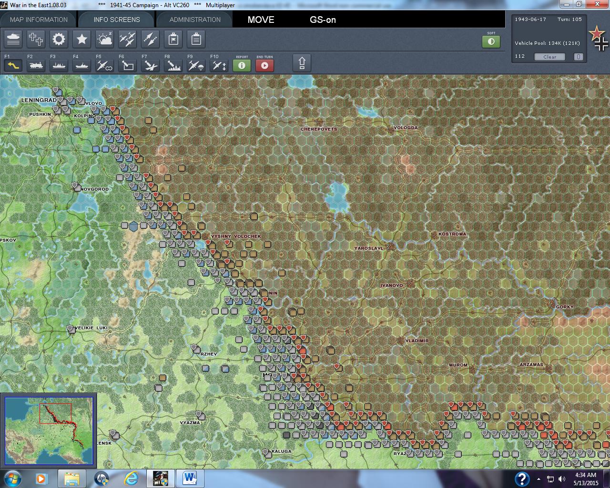The width and height of the screenshot is (610, 488).
Task: Select F3 naval transport mode
Action: tap(59, 65)
